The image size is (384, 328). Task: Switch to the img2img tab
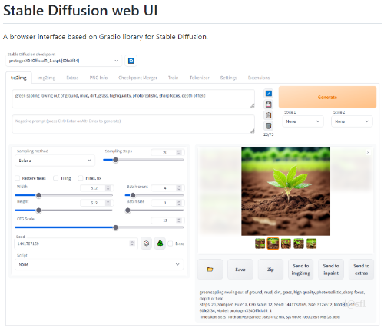[x=46, y=78]
